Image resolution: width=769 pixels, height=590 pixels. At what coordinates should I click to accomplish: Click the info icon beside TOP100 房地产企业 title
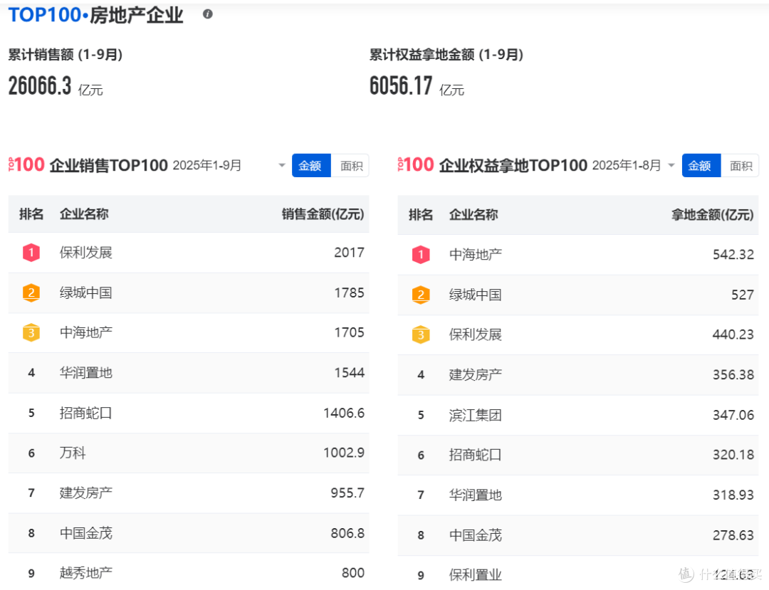pos(207,14)
